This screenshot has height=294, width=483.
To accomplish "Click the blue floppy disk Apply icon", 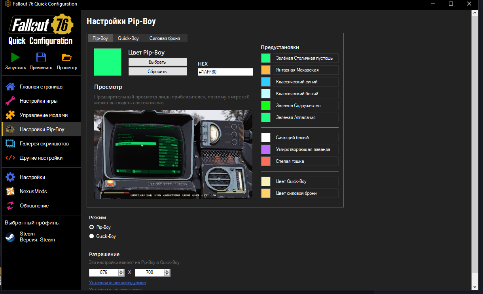I will pos(41,57).
